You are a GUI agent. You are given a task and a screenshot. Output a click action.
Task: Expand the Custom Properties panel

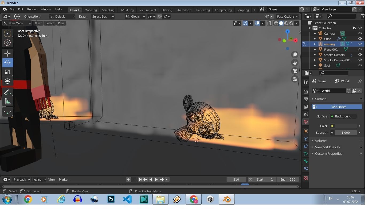point(328,153)
